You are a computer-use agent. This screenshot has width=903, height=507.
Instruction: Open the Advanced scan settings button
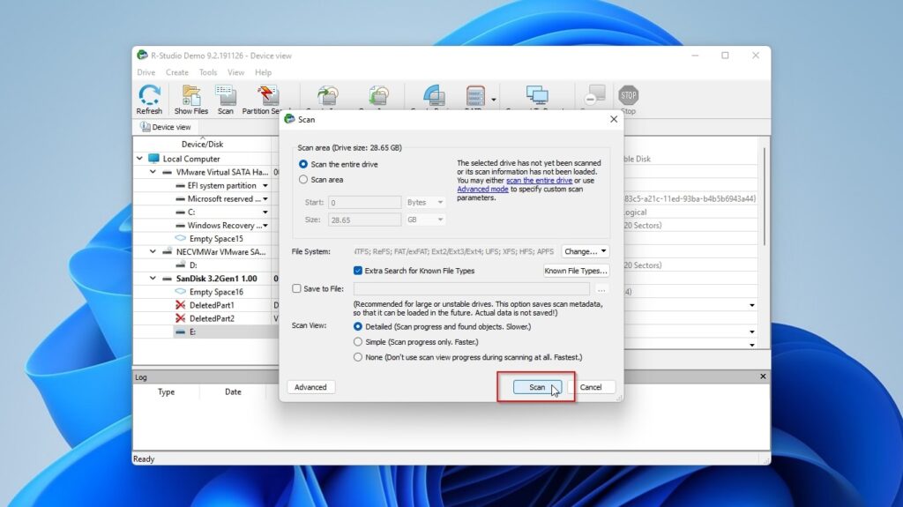pyautogui.click(x=310, y=387)
